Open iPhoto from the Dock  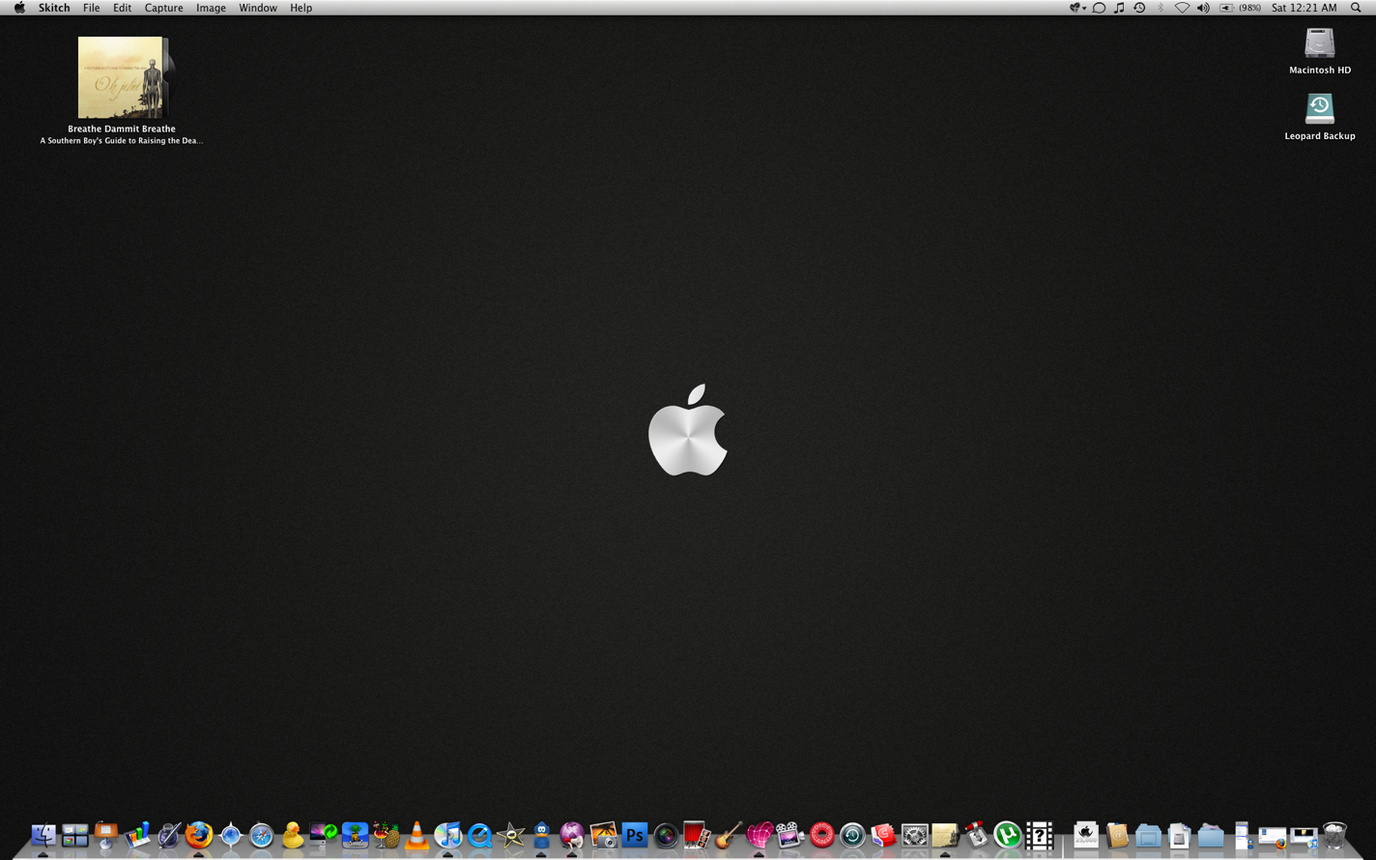[x=604, y=835]
